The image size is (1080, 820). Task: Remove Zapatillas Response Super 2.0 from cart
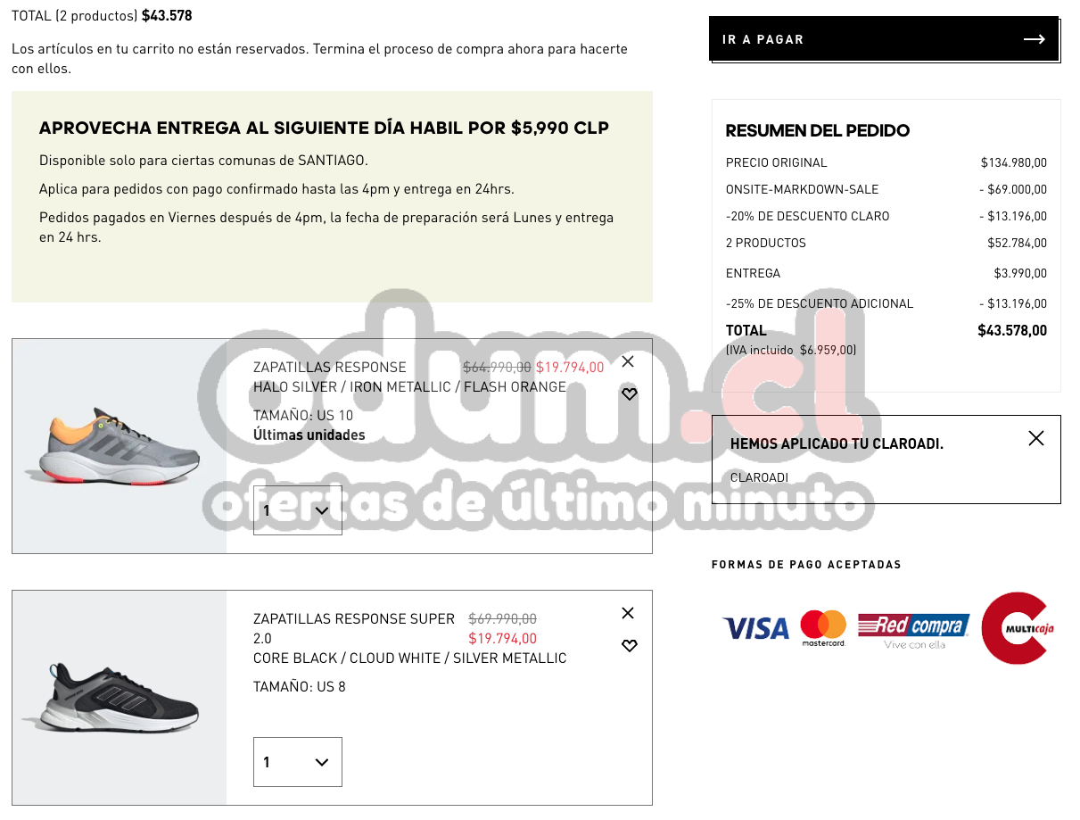pyautogui.click(x=628, y=613)
